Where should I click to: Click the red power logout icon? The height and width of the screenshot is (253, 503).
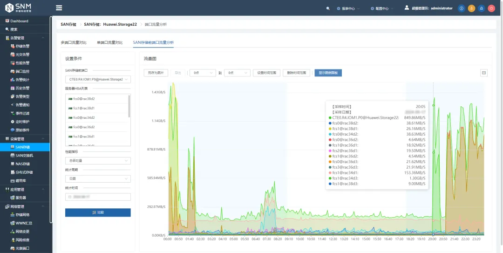tap(491, 9)
